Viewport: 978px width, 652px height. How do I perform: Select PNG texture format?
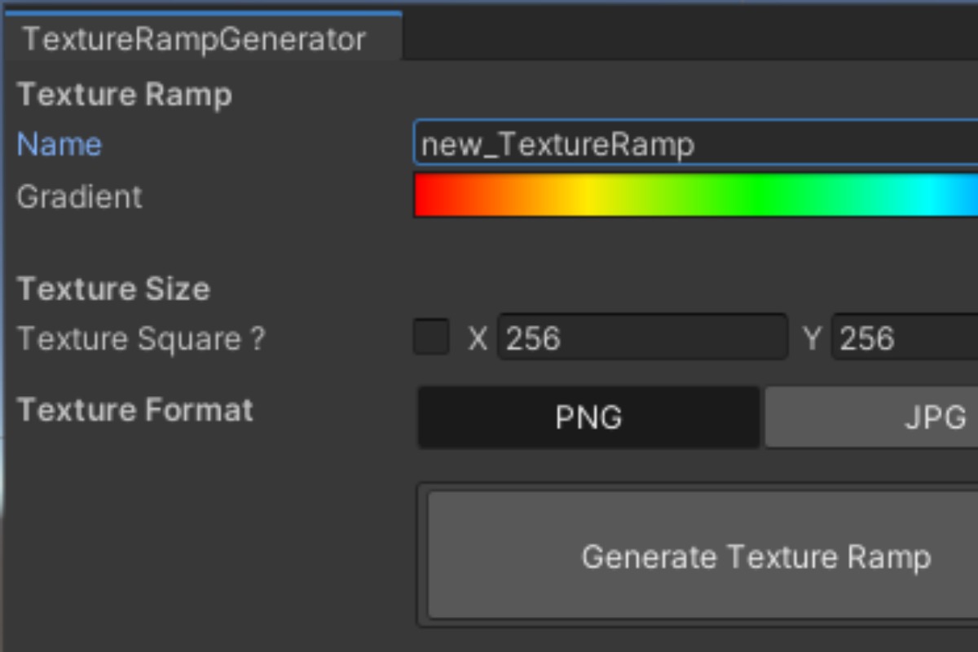[x=588, y=417]
